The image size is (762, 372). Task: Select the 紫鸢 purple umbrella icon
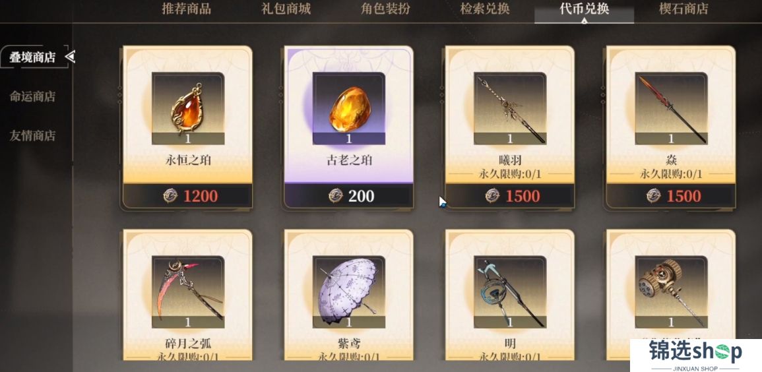click(348, 292)
